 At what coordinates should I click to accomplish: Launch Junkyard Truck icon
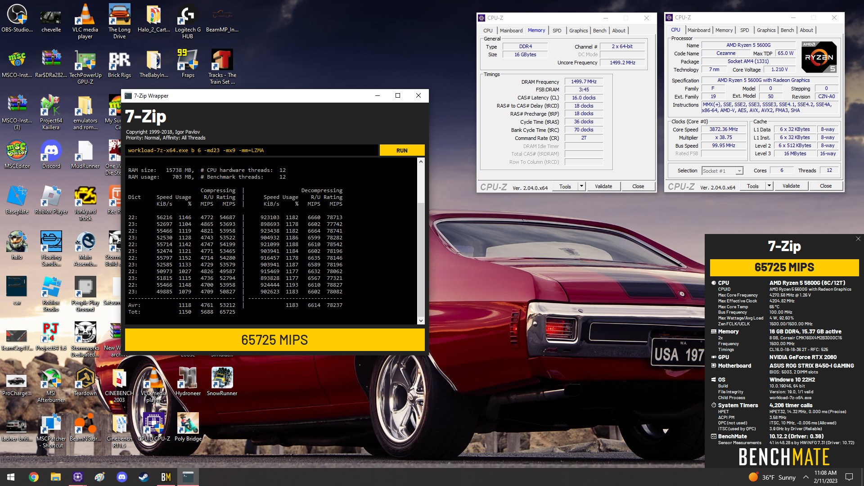tap(85, 203)
